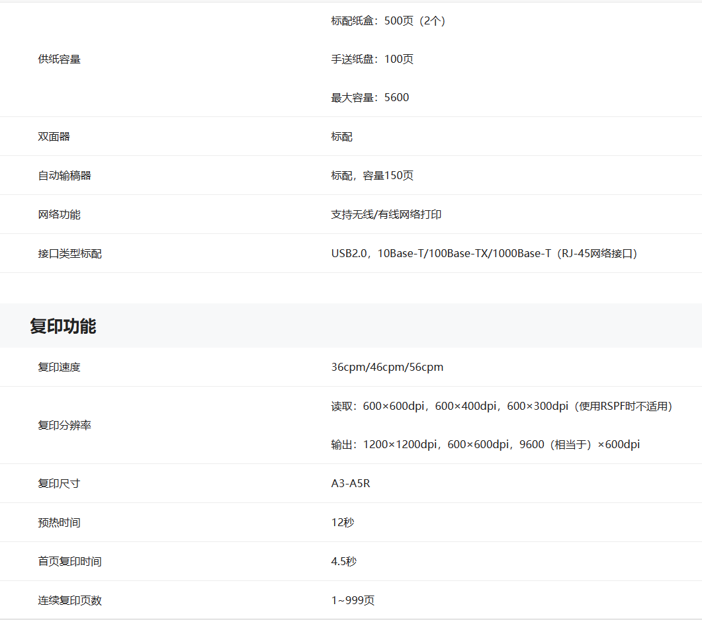Click the USB2.0 network interface value text
This screenshot has width=702, height=620.
coord(484,254)
